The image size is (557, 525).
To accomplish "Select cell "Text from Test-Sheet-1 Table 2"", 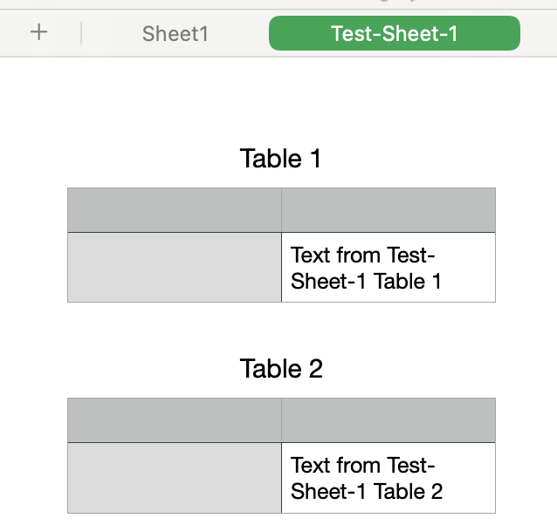I will [389, 478].
